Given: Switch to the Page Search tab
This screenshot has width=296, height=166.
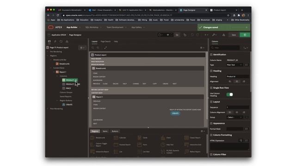Looking at the screenshot, I should pyautogui.click(x=105, y=41).
